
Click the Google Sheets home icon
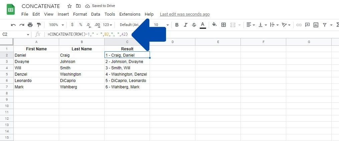pos(11,10)
